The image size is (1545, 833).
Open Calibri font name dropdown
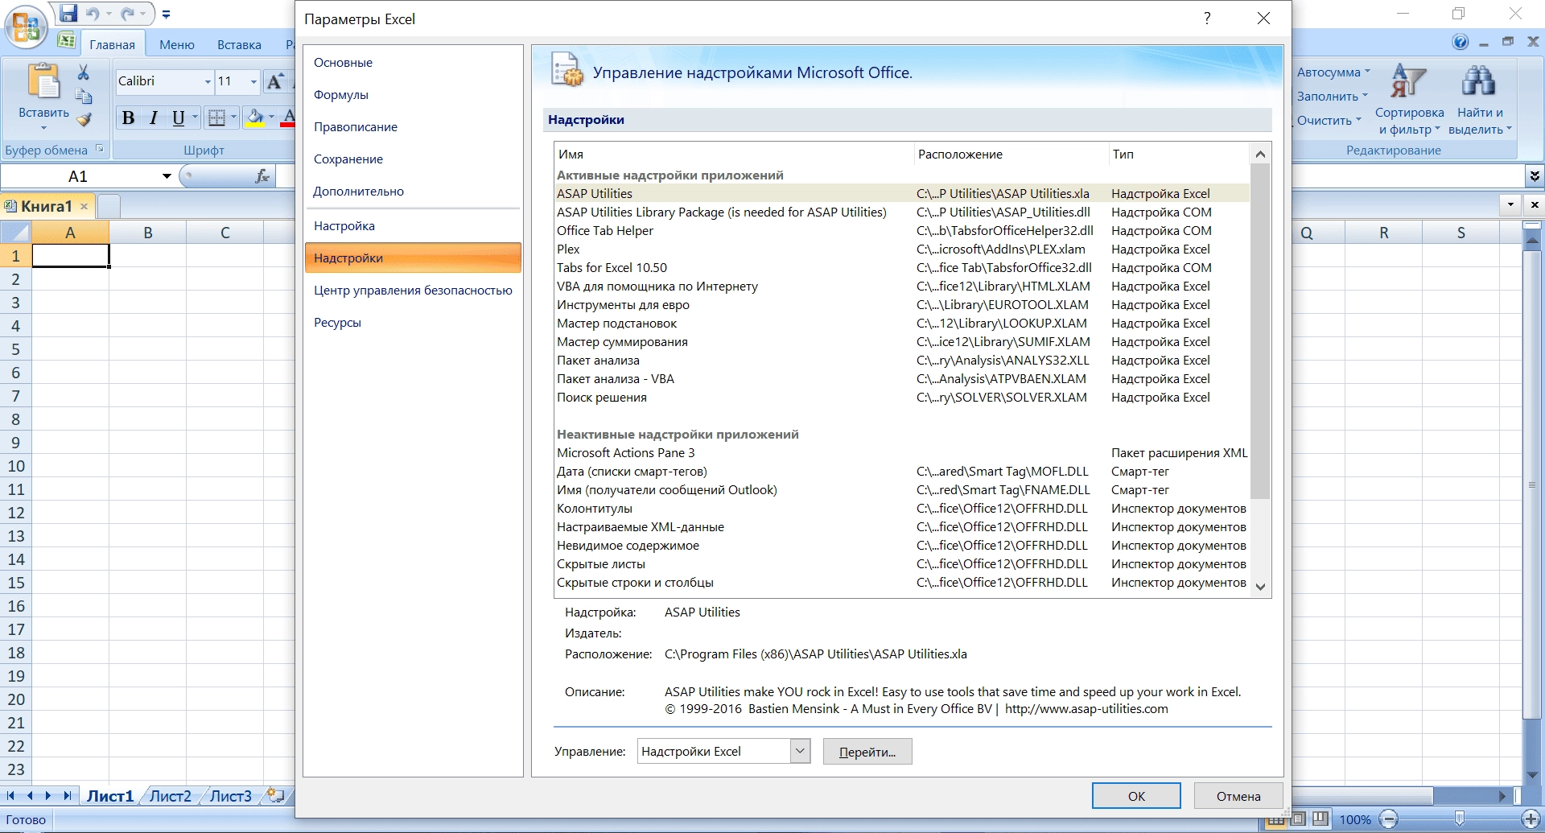click(208, 81)
